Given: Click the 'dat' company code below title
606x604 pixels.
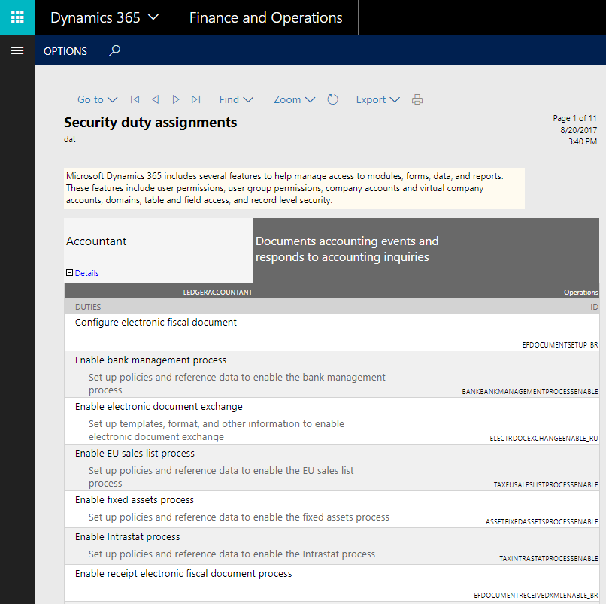Looking at the screenshot, I should (x=70, y=140).
